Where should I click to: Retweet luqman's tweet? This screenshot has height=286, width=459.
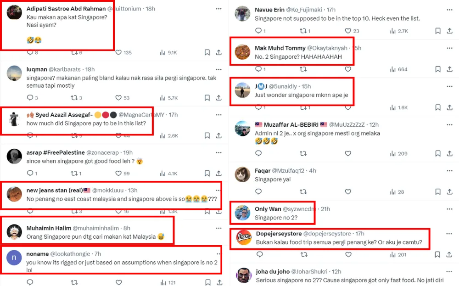click(73, 98)
